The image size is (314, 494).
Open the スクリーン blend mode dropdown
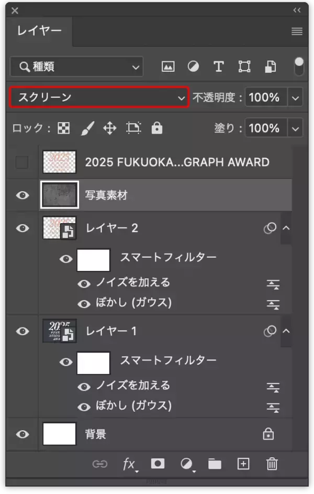99,97
